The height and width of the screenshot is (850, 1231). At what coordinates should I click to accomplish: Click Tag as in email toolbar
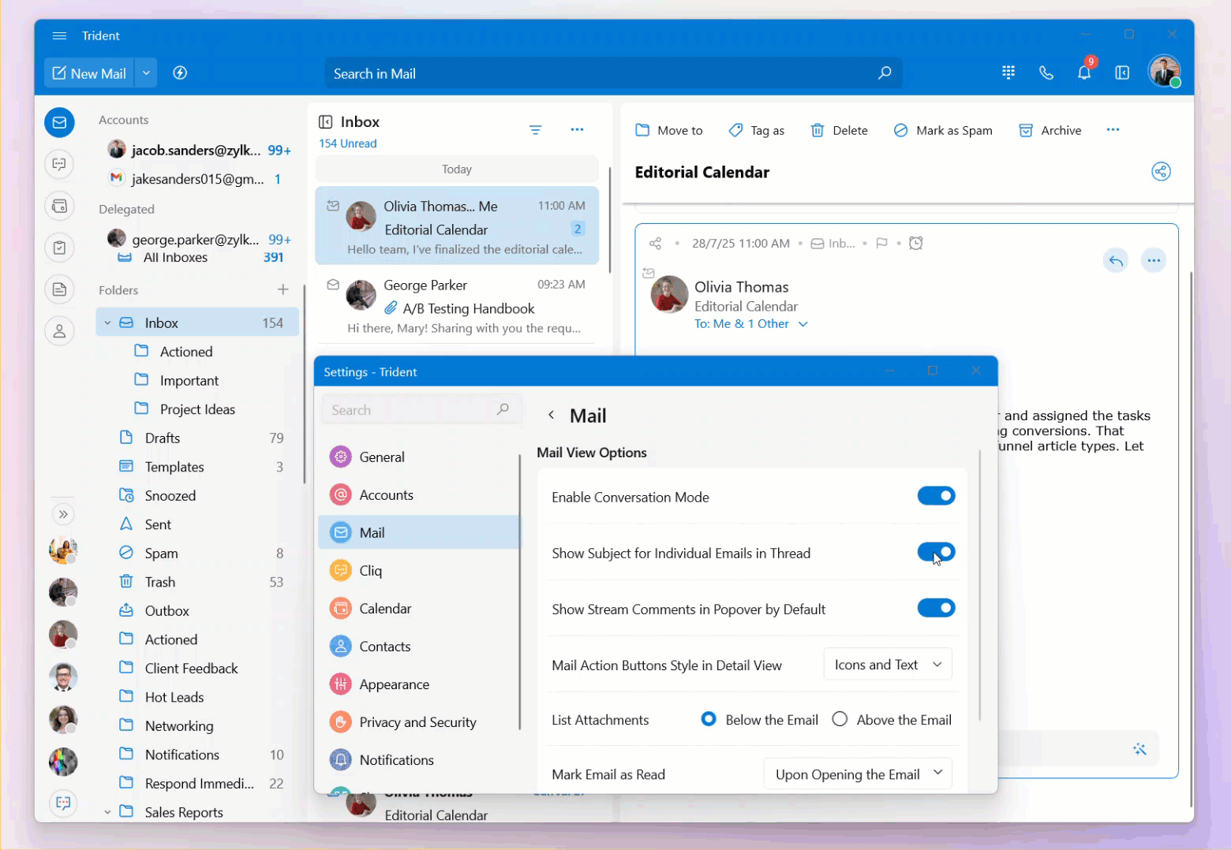point(756,130)
